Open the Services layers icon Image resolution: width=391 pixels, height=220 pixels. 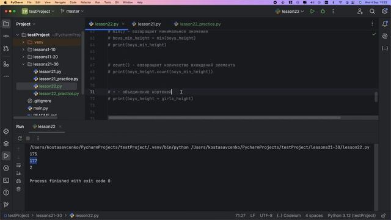(x=6, y=144)
